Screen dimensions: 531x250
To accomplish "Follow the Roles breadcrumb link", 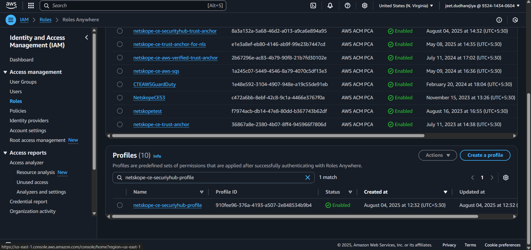I will [x=45, y=20].
